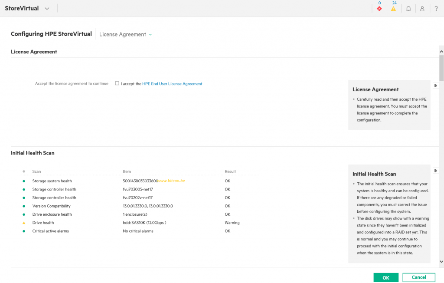444x283 pixels.
Task: Click the fvu70202v-net17 status dot
Action: (x=24, y=197)
